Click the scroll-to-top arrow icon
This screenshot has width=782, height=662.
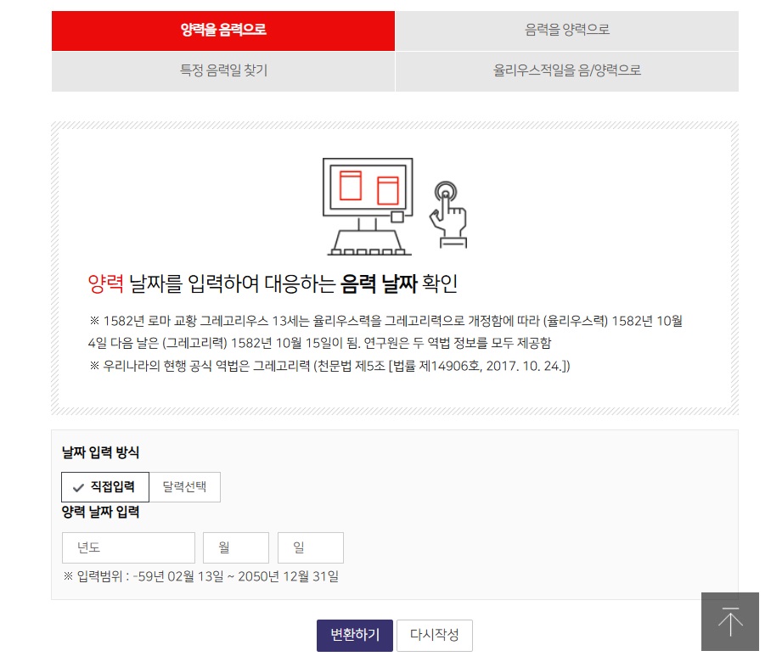click(x=729, y=622)
